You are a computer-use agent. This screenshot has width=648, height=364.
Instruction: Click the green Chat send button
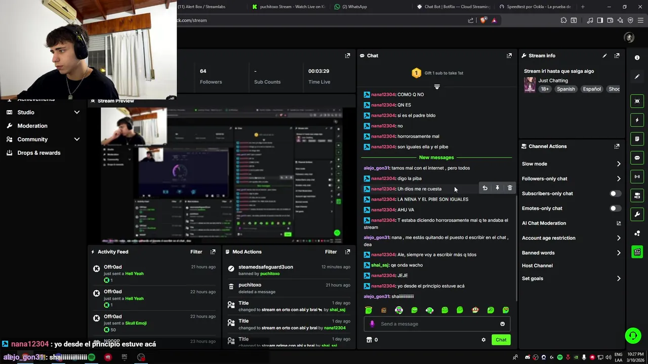501,340
